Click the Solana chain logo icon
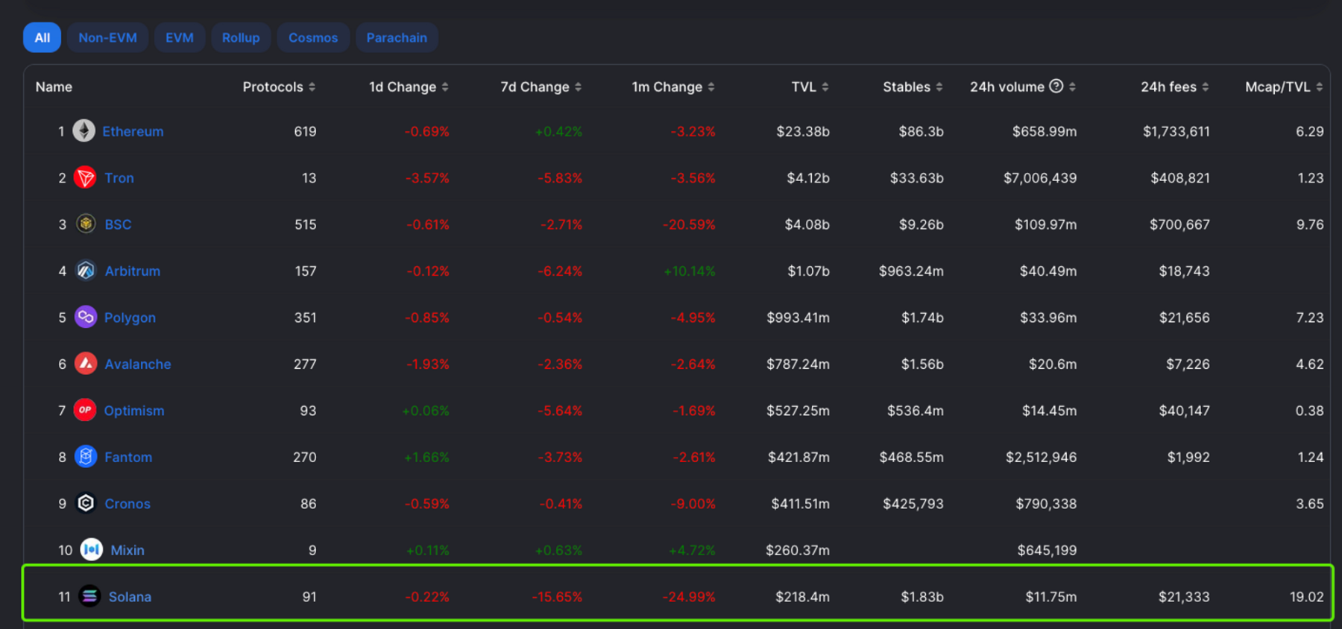1342x629 pixels. click(89, 596)
